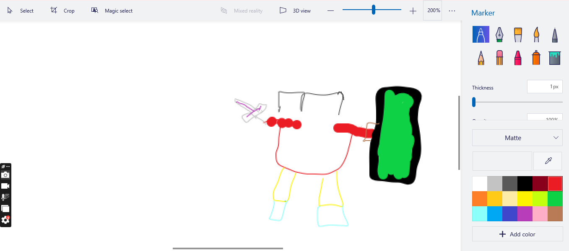Image resolution: width=569 pixels, height=251 pixels.
Task: Choose the Crop tool
Action: click(x=62, y=11)
